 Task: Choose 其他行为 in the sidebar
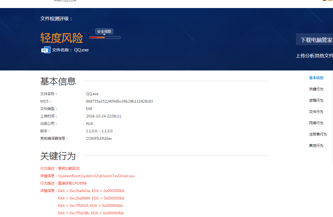pos(316,146)
